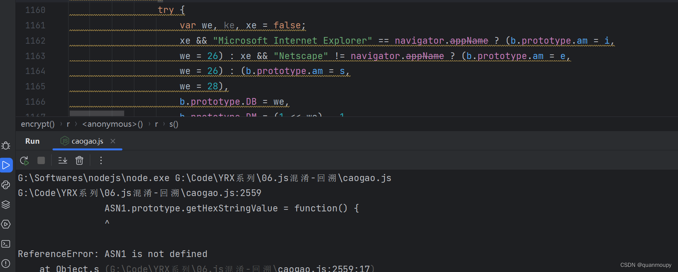Viewport: 678px width, 272px height.
Task: Click the ASN1.prototype.getHexStringValue output line
Action: coord(232,208)
